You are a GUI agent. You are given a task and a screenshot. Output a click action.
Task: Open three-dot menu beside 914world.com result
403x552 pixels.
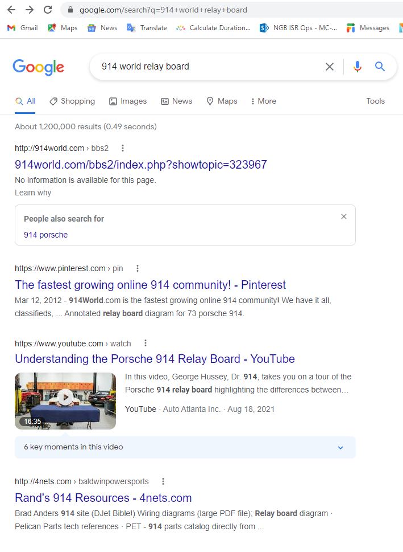tap(123, 148)
